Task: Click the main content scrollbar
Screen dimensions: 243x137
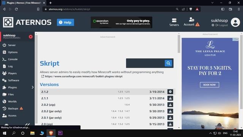Action: point(179,44)
